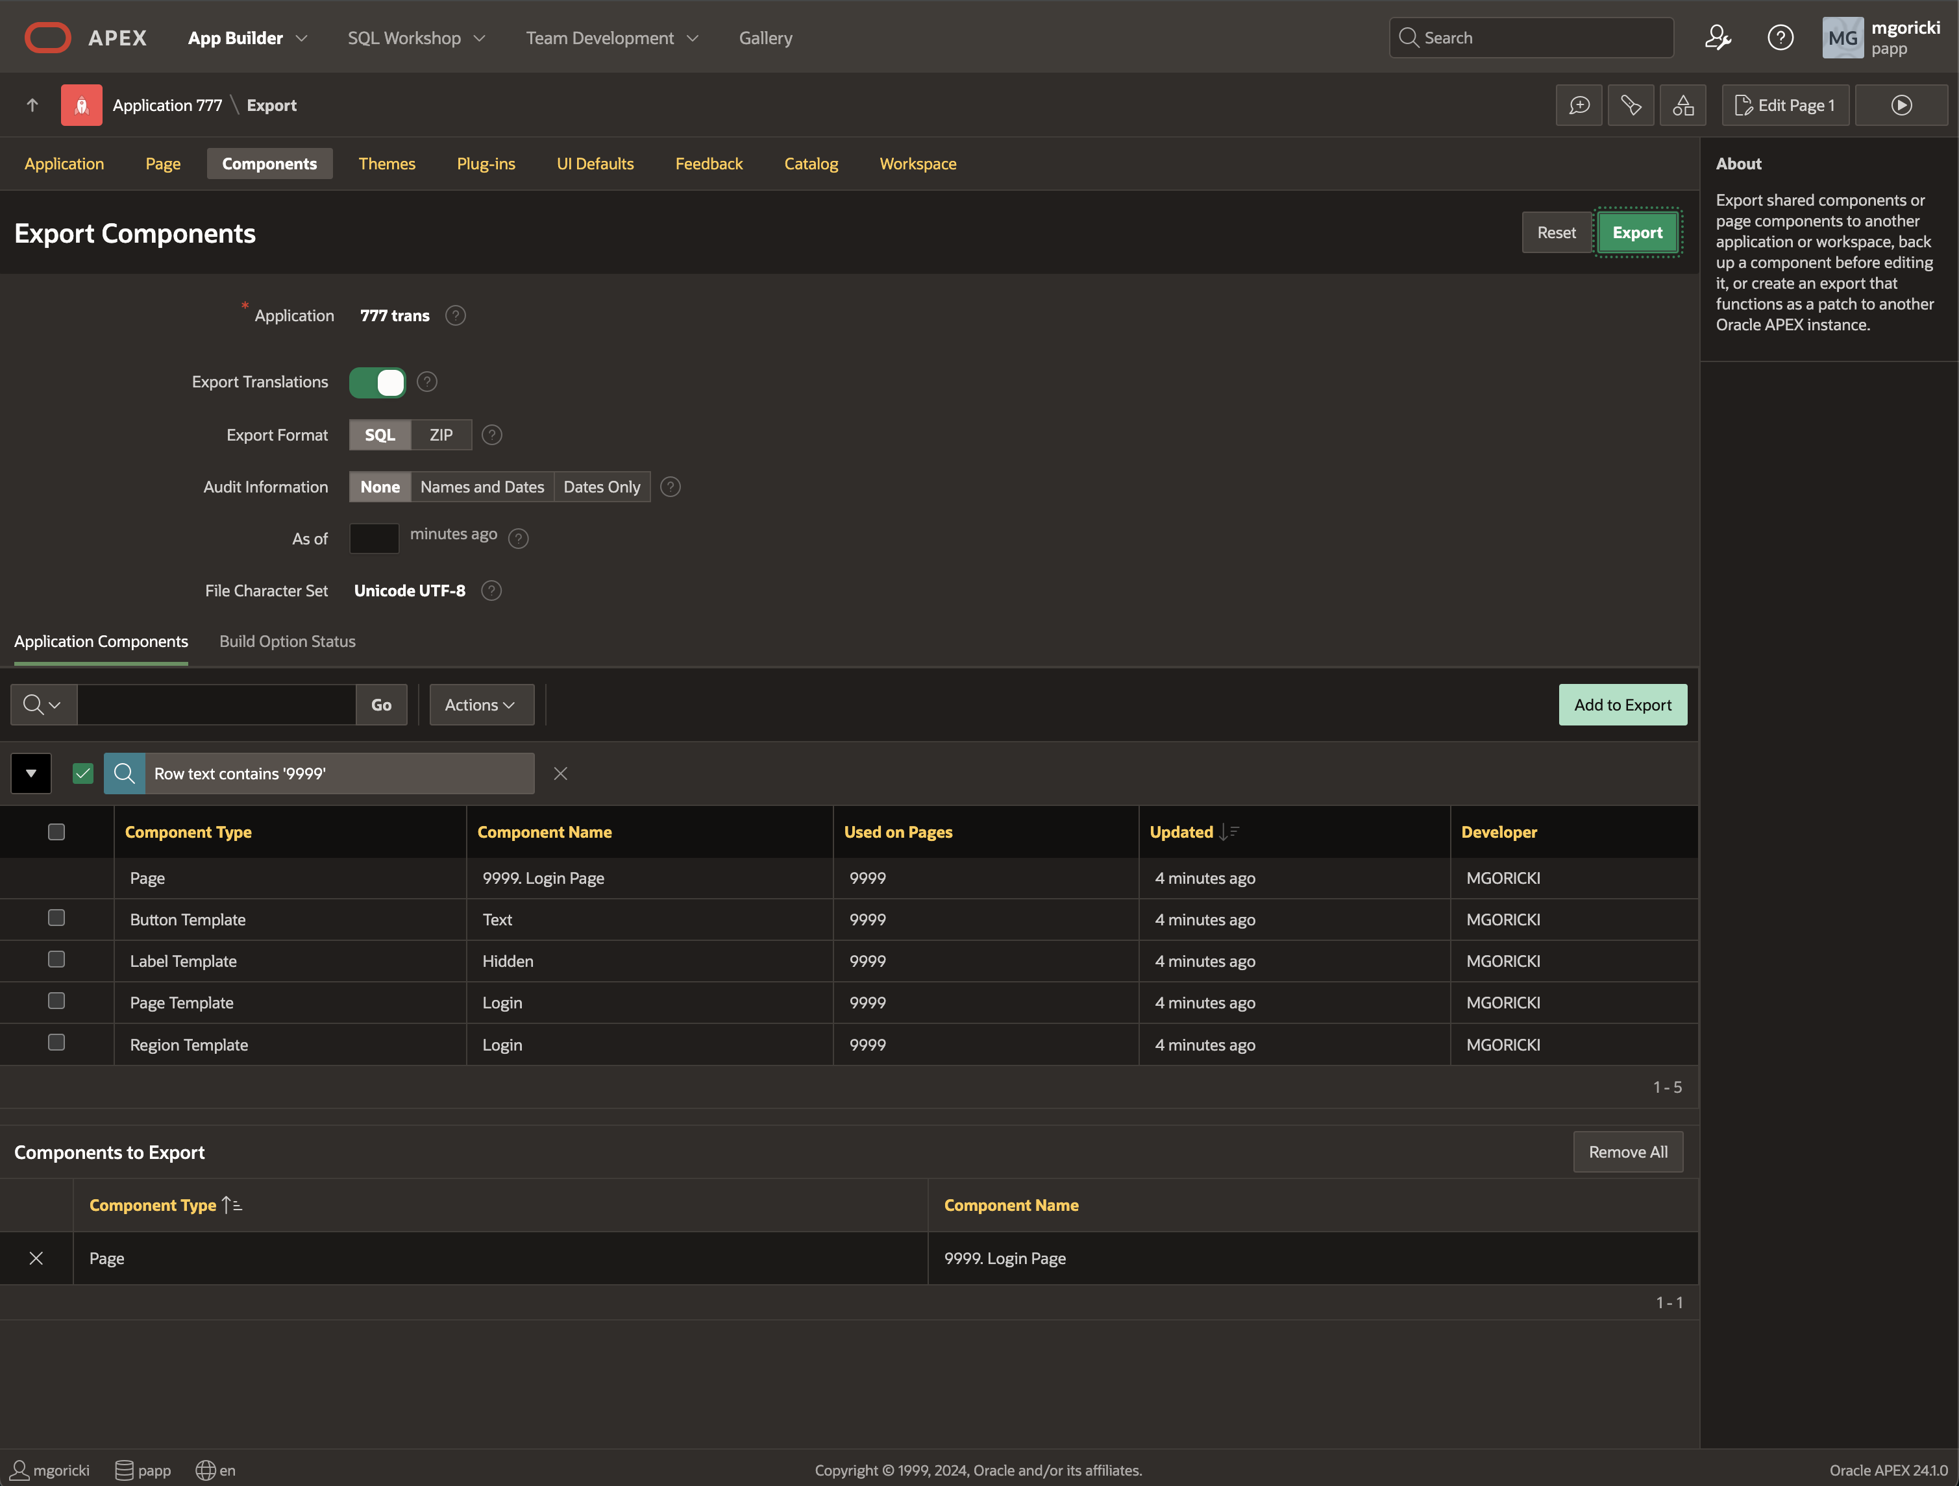Viewport: 1959px width, 1486px height.
Task: Open the Actions menu
Action: click(481, 704)
